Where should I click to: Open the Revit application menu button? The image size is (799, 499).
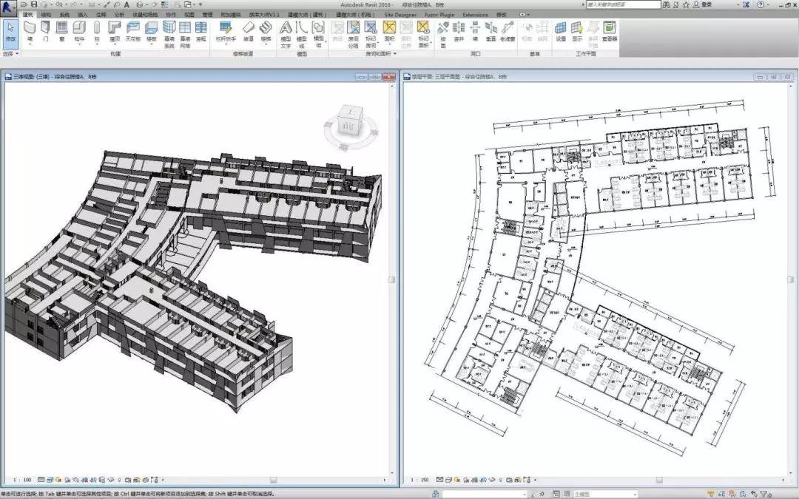tap(7, 7)
